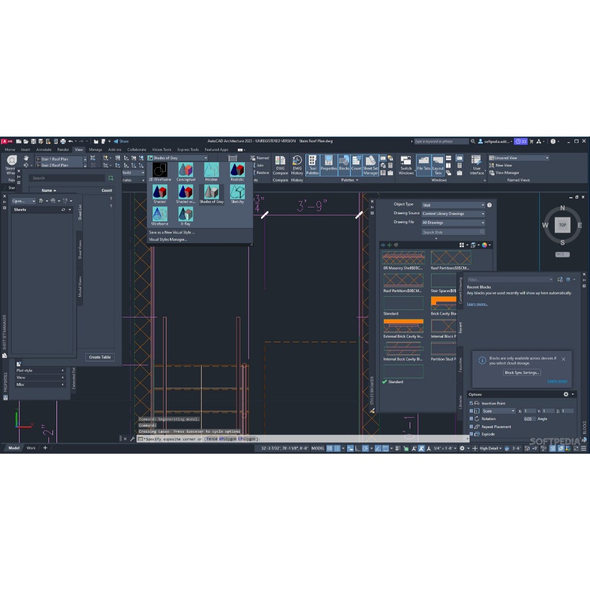Viewport: 590px width, 590px height.
Task: Toggle the Sheet Set Manager palette
Action: pyautogui.click(x=370, y=165)
